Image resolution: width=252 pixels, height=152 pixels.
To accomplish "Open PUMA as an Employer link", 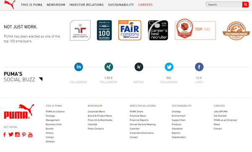I will [225, 120].
